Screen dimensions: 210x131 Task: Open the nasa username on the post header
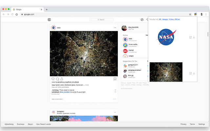pos(59,28)
